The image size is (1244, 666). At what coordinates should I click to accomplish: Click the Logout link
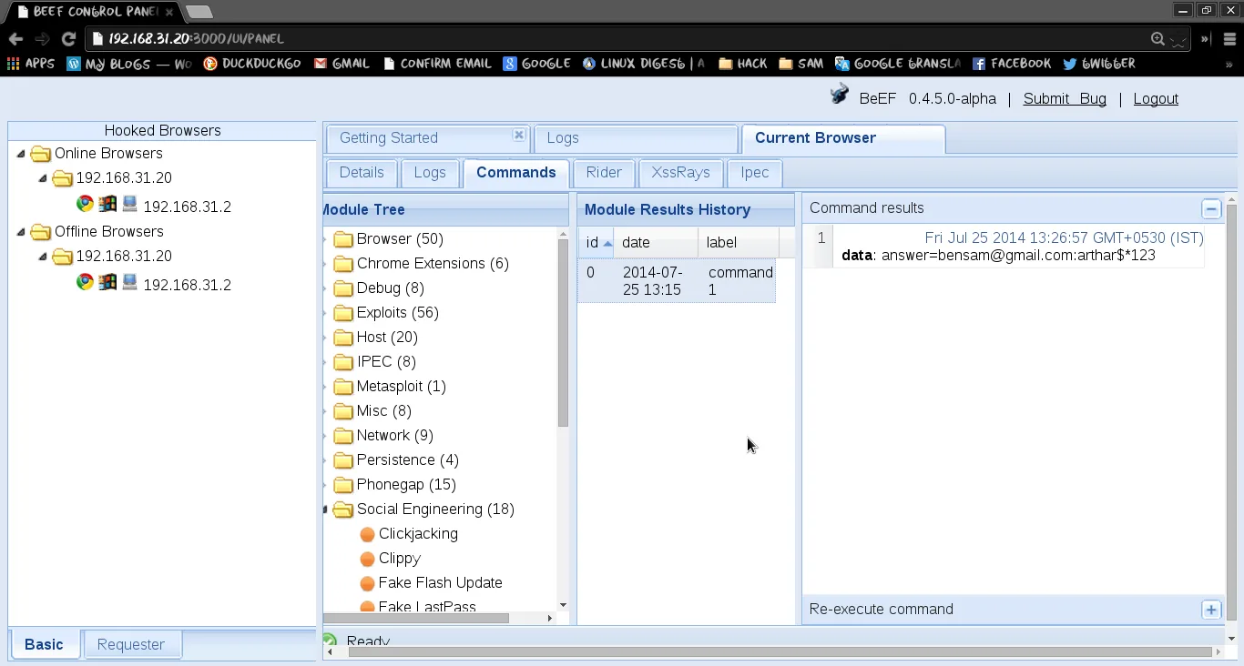click(x=1156, y=99)
